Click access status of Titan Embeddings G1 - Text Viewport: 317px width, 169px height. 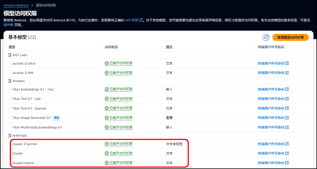click(119, 89)
